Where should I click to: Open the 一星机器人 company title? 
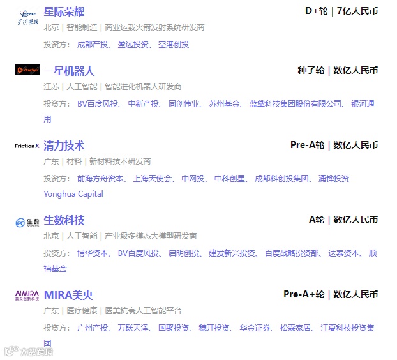click(69, 71)
